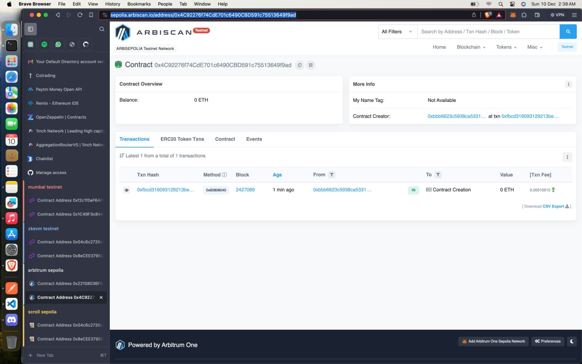This screenshot has height=364, width=582.
Task: Open macOS Control Center
Action: (512, 4)
